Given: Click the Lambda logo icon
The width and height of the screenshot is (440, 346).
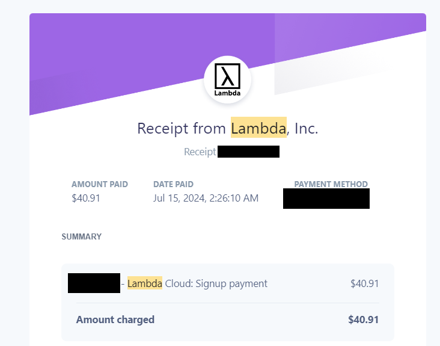Looking at the screenshot, I should tap(227, 79).
